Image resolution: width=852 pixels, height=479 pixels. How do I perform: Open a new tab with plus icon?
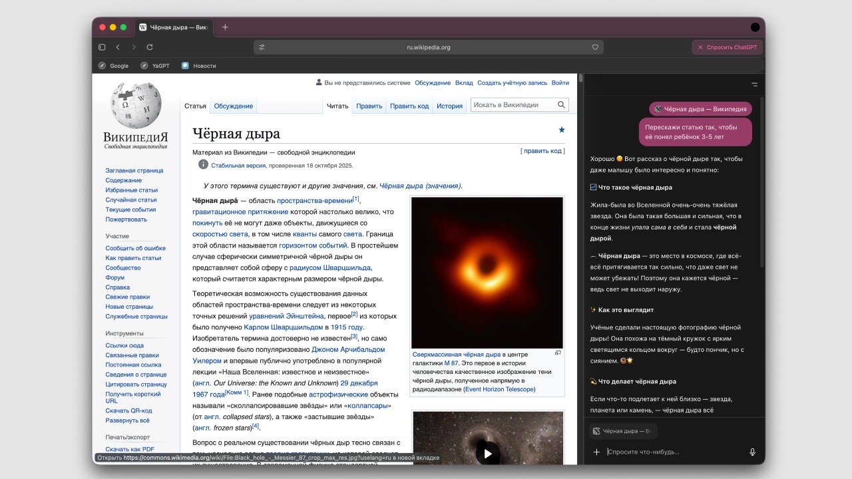tap(225, 27)
